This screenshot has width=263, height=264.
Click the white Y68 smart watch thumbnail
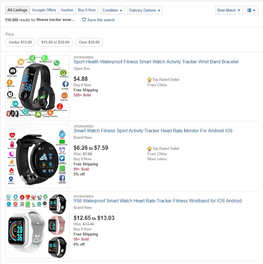pyautogui.click(x=37, y=226)
